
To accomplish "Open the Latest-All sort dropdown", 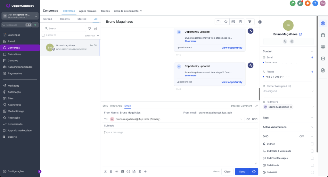I will (x=92, y=35).
